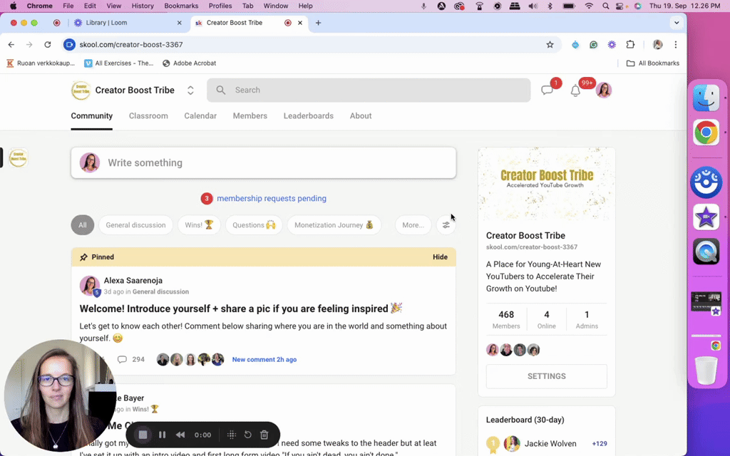Click the comment icon on pinned post
This screenshot has height=456, width=730.
[x=122, y=359]
